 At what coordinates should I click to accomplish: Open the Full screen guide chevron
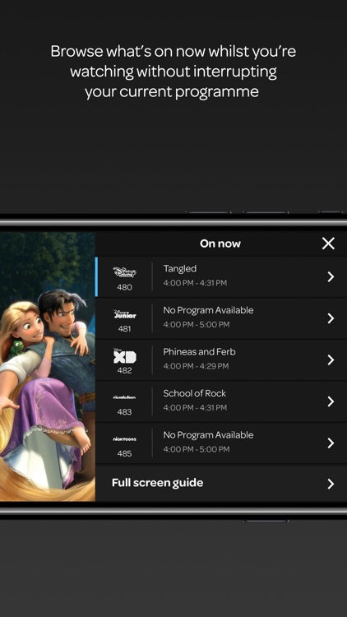coord(331,484)
